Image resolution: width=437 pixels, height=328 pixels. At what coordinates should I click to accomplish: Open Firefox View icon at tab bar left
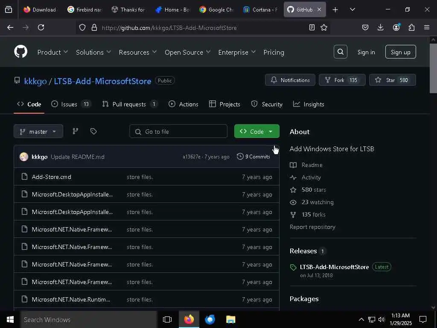pyautogui.click(x=9, y=9)
